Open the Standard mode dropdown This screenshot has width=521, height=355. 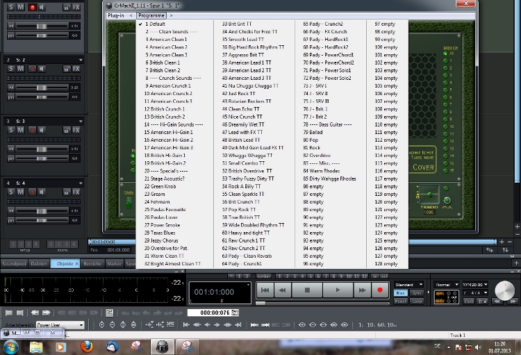click(408, 285)
